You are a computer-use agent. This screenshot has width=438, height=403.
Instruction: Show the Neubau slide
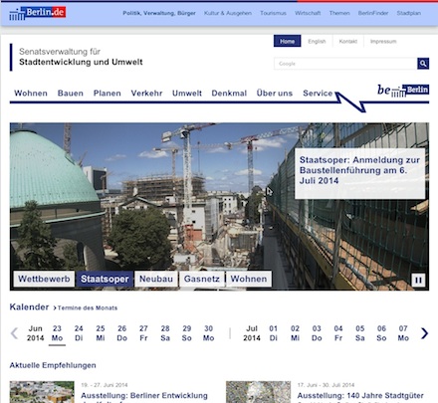[x=156, y=279]
